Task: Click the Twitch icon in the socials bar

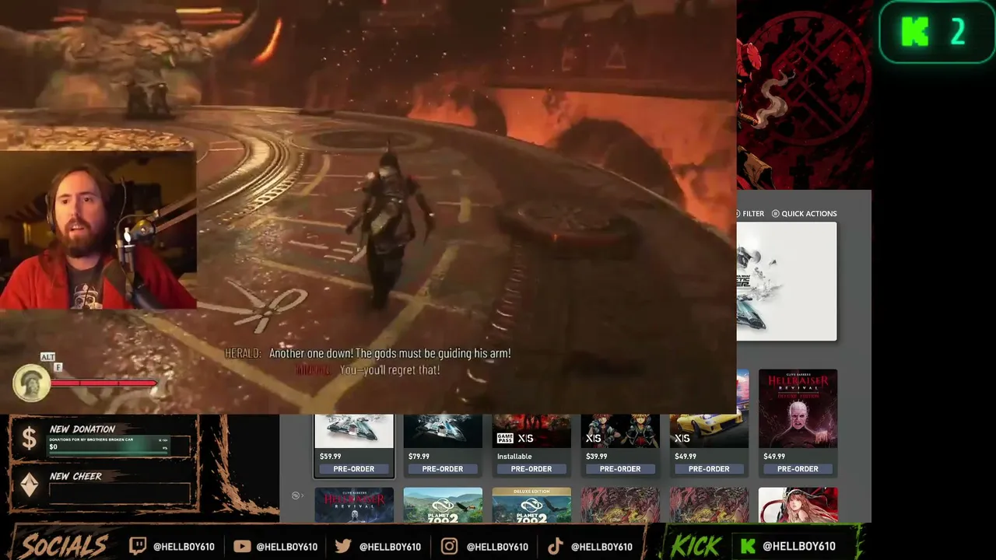Action: [x=138, y=546]
